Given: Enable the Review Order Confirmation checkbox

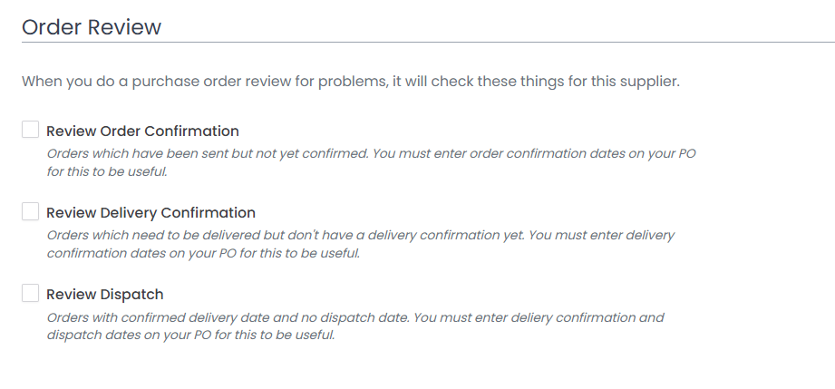Looking at the screenshot, I should 31,131.
